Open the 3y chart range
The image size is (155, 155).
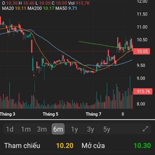tap(90, 129)
